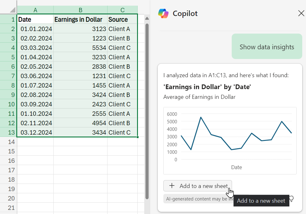Click the vertical scrollbar thumb of the sheet
The width and height of the screenshot is (306, 214).
click(x=147, y=111)
